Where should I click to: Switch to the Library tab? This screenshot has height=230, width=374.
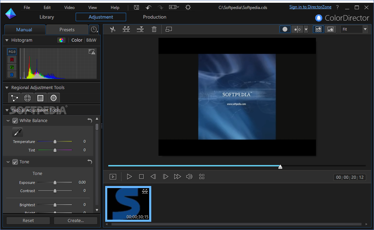[x=47, y=17]
